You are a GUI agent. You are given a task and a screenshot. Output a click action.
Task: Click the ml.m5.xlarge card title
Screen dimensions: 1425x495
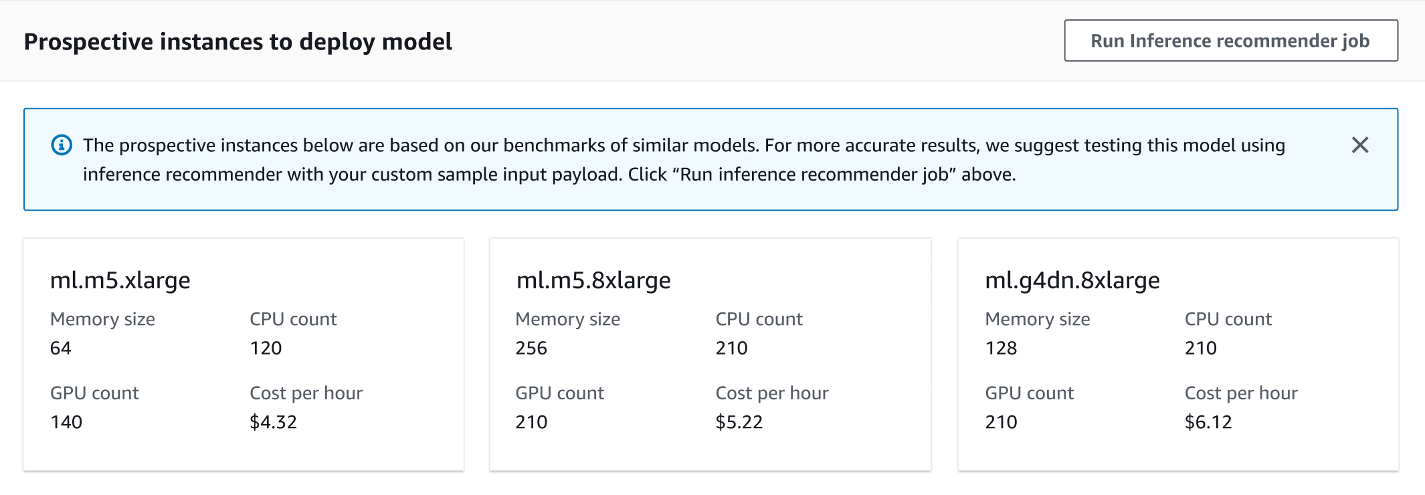pos(120,280)
